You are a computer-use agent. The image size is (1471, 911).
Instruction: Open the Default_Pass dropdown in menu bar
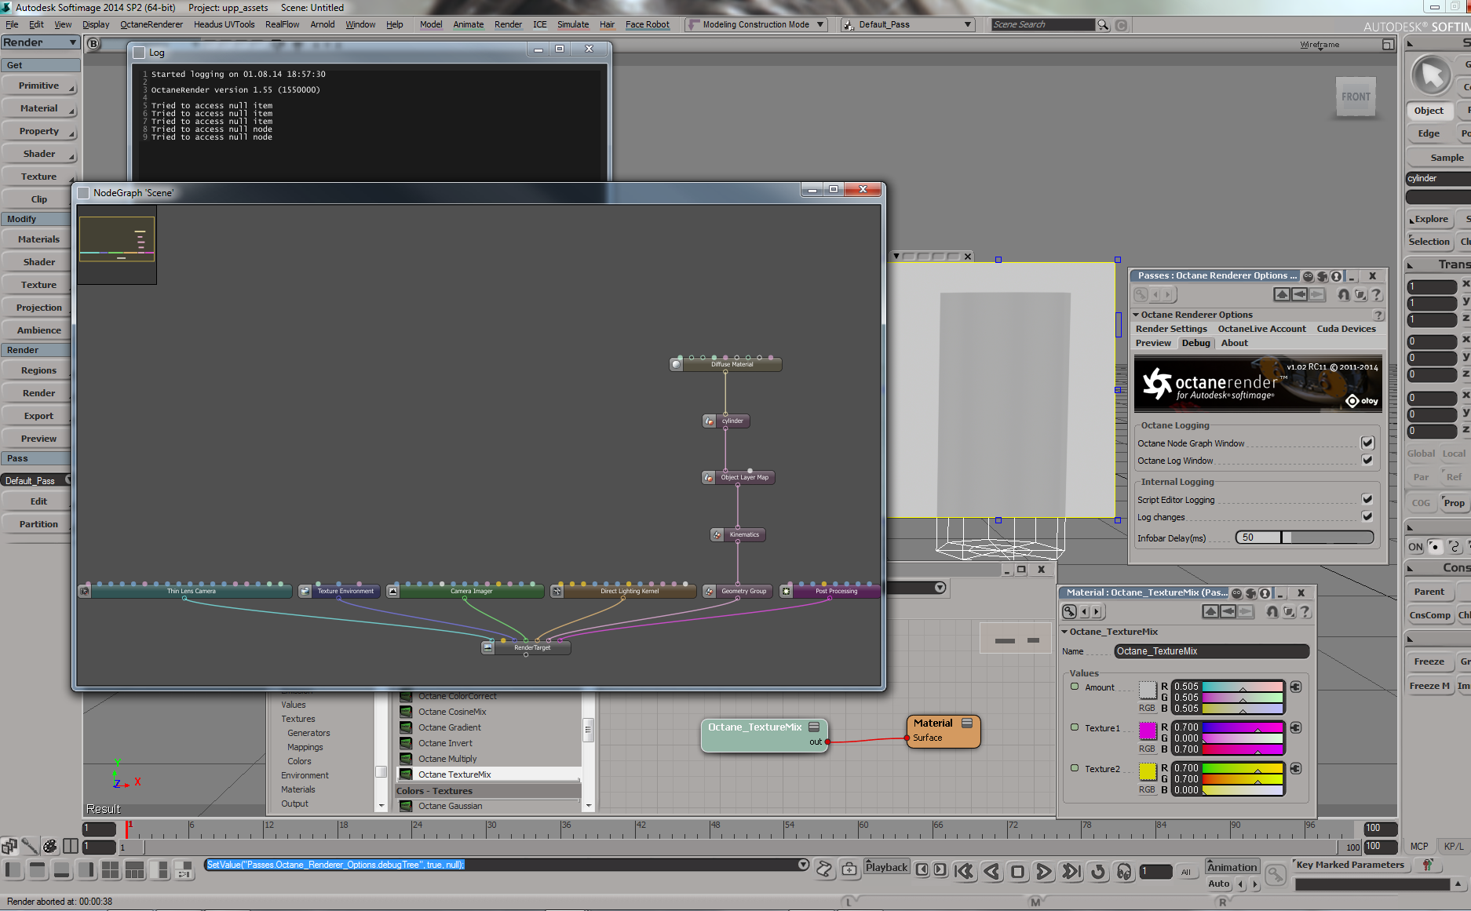coord(907,25)
